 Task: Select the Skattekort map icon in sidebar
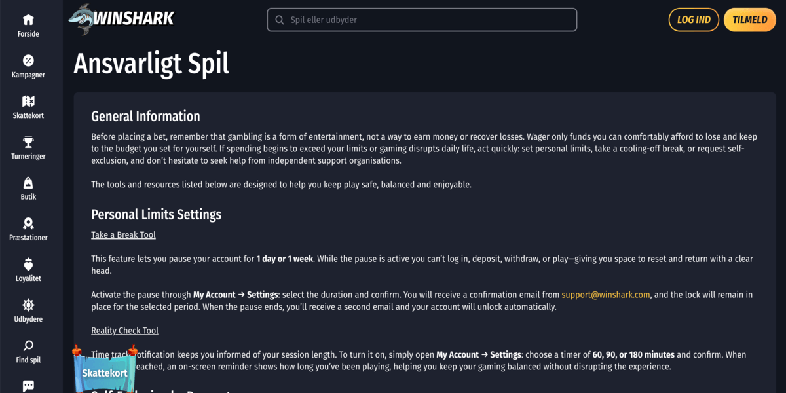[x=28, y=102]
